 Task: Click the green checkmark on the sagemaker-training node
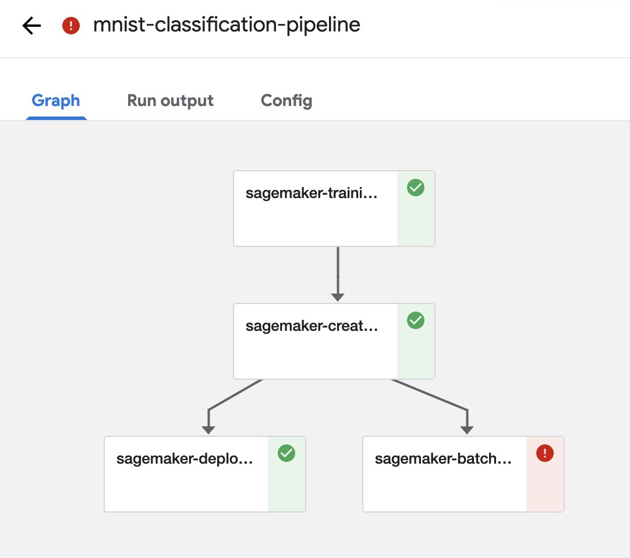pyautogui.click(x=415, y=188)
